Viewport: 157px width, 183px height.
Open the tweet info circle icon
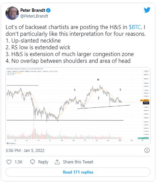(147, 150)
